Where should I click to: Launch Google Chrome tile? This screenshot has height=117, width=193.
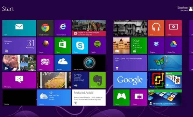click(45, 28)
